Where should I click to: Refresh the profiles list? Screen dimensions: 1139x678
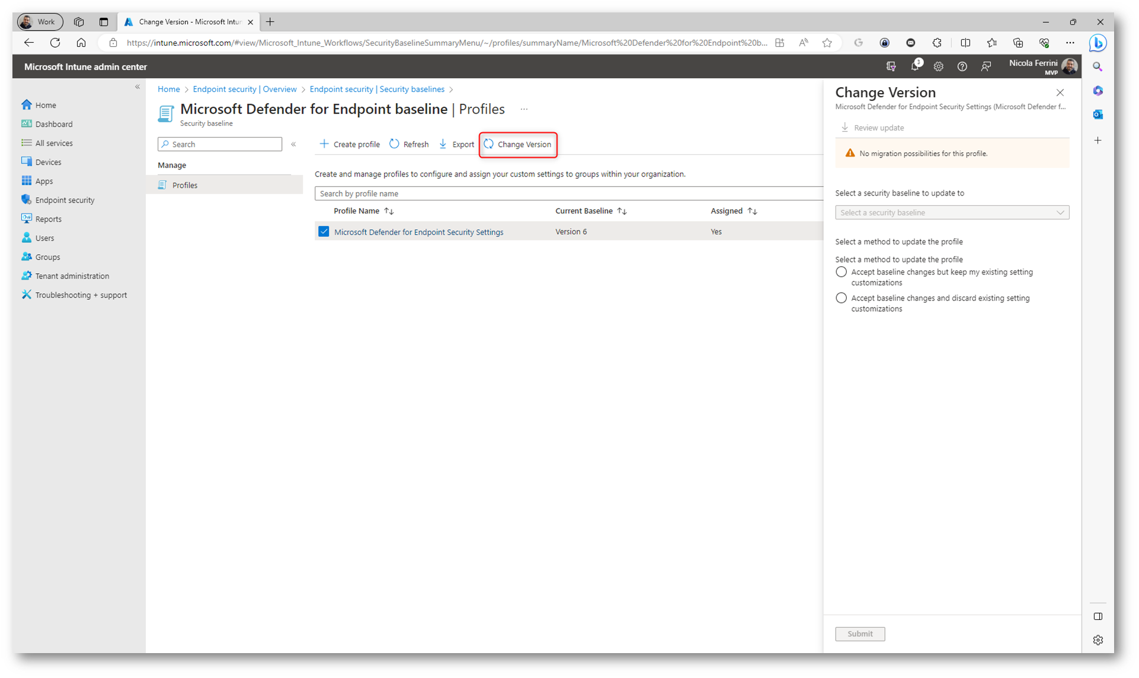409,144
